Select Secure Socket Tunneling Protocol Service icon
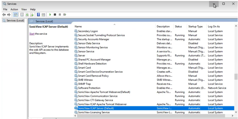This screenshot has width=238, height=119. (x=76, y=35)
